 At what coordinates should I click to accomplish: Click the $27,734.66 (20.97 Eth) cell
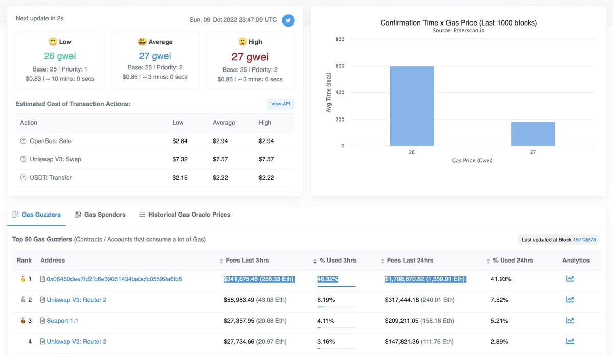click(x=255, y=342)
